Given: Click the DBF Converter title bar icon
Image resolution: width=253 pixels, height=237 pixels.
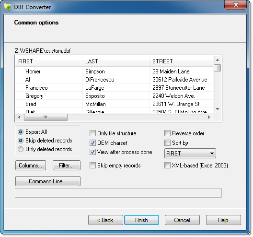Looking at the screenshot, I should 7,7.
